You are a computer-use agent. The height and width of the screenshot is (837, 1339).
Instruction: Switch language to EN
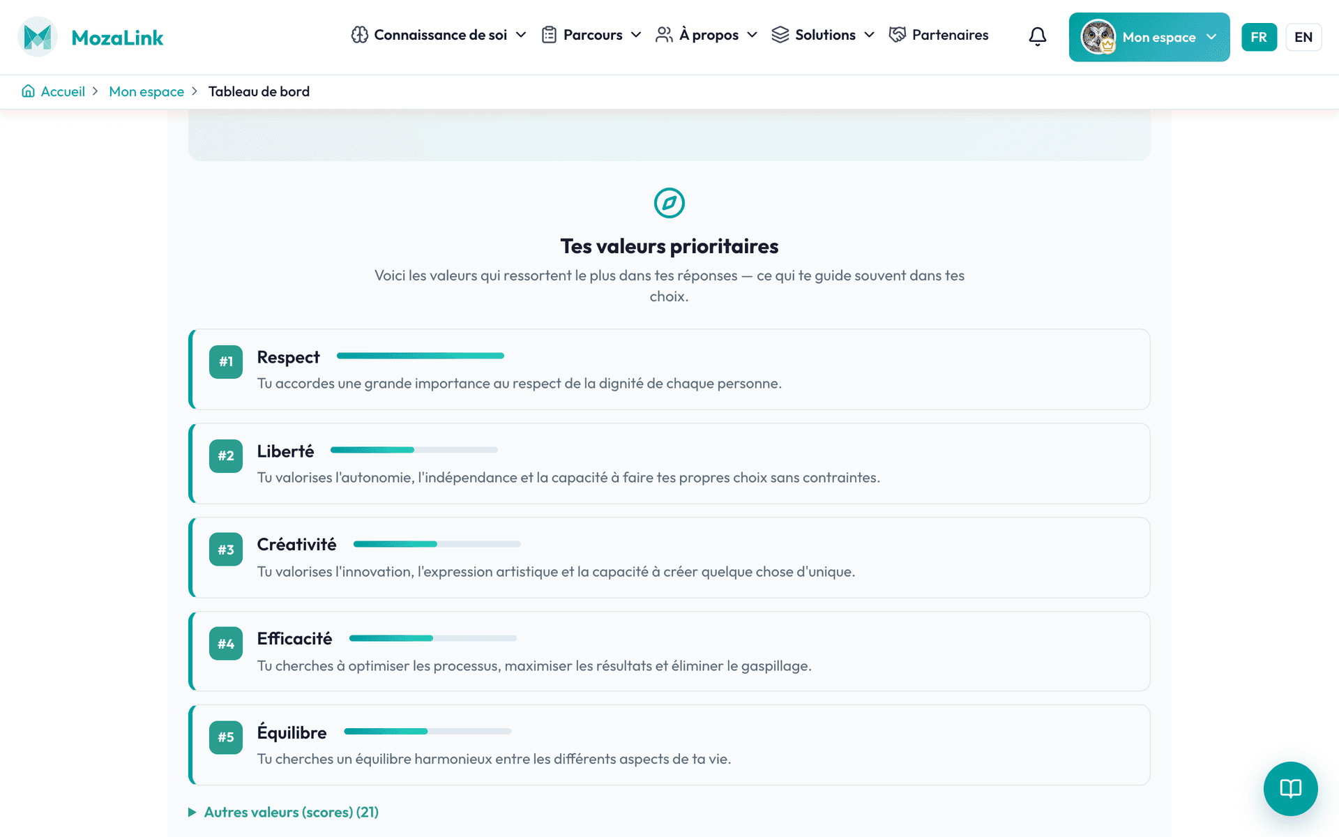coord(1303,37)
